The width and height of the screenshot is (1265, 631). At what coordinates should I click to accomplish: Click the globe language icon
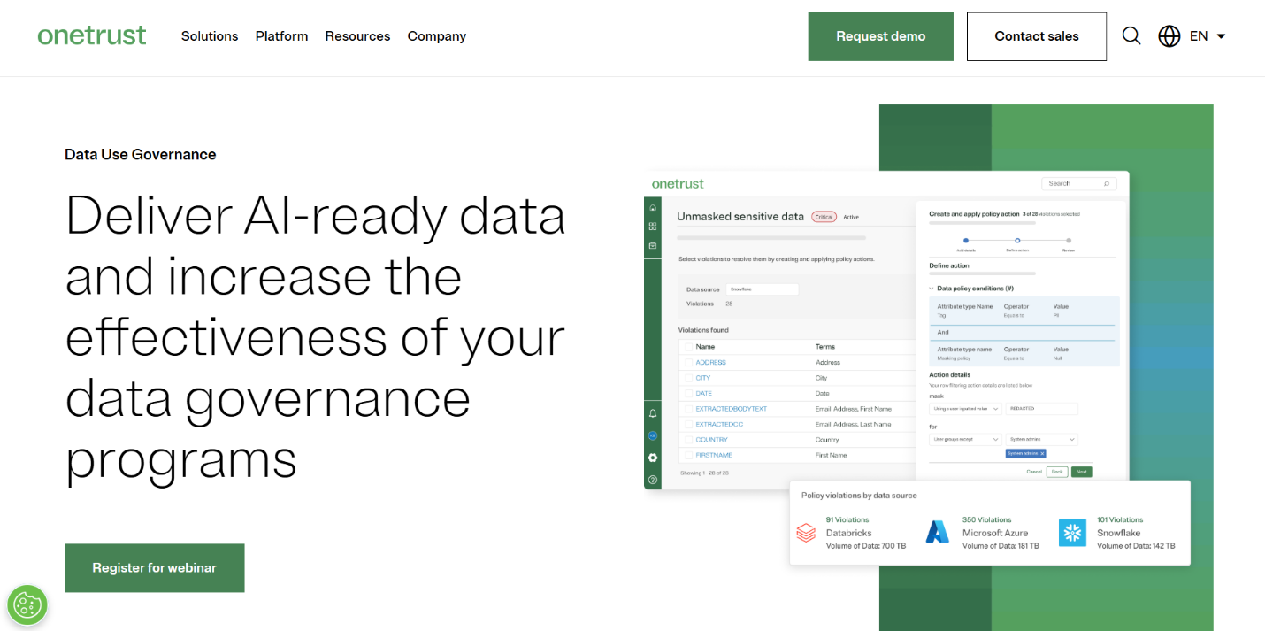tap(1169, 36)
